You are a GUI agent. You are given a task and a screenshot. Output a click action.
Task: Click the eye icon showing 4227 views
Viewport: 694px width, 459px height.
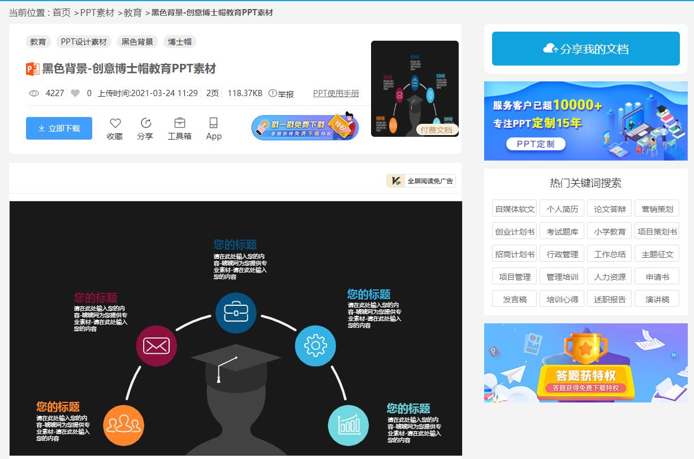(x=34, y=93)
